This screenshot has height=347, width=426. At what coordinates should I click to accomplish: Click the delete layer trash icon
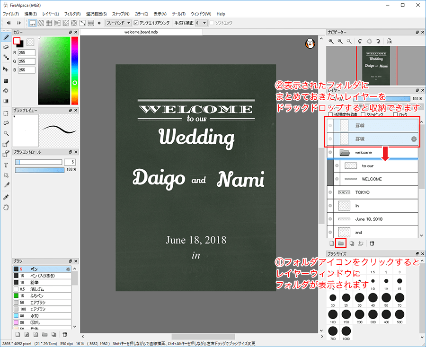pyautogui.click(x=372, y=243)
